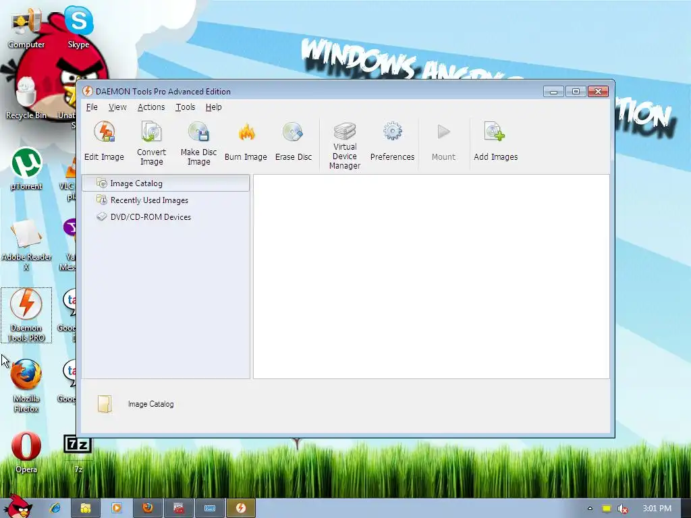Close the DAEMON Tools window

pos(598,91)
